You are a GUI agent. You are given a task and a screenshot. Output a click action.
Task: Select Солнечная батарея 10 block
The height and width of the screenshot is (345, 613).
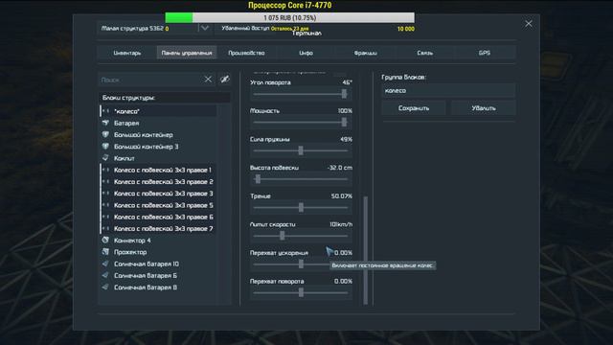click(x=158, y=264)
